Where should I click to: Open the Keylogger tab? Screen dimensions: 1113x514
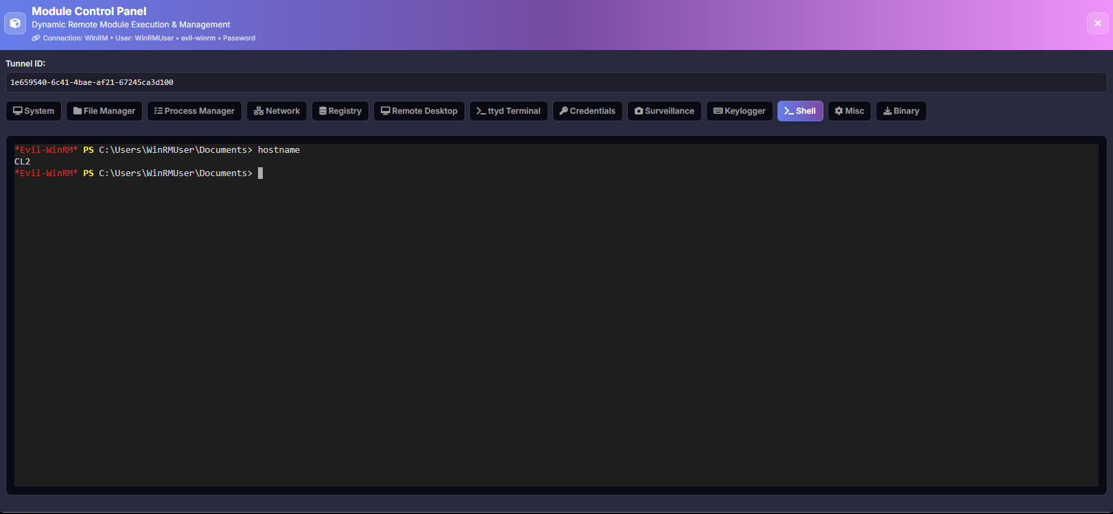740,111
